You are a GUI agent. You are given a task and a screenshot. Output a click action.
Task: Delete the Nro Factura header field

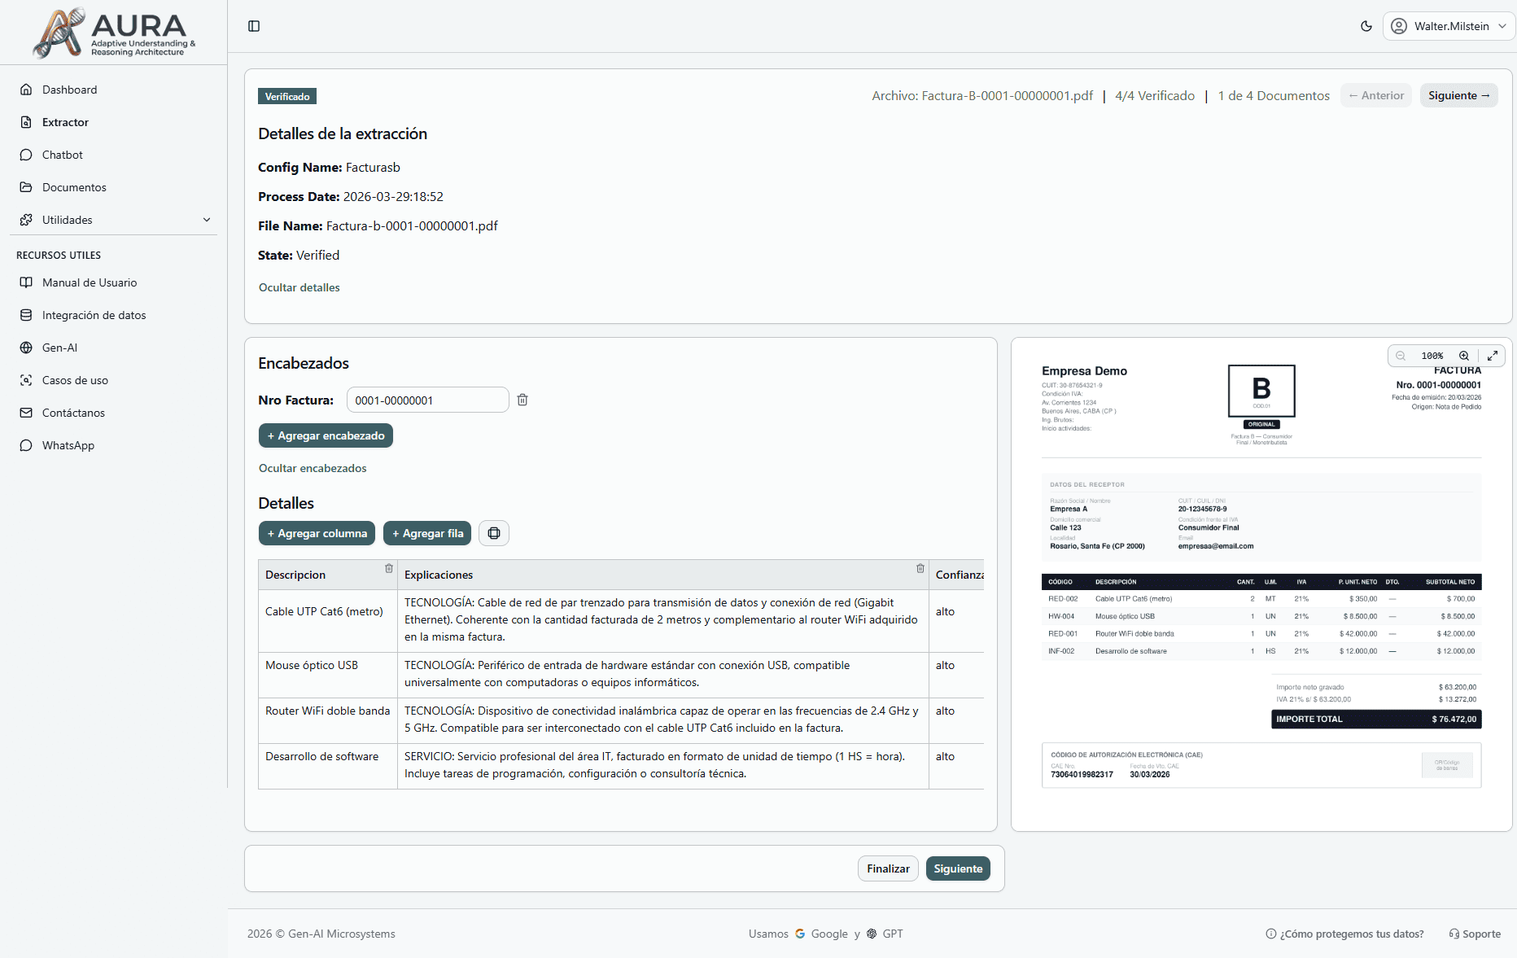pos(522,400)
